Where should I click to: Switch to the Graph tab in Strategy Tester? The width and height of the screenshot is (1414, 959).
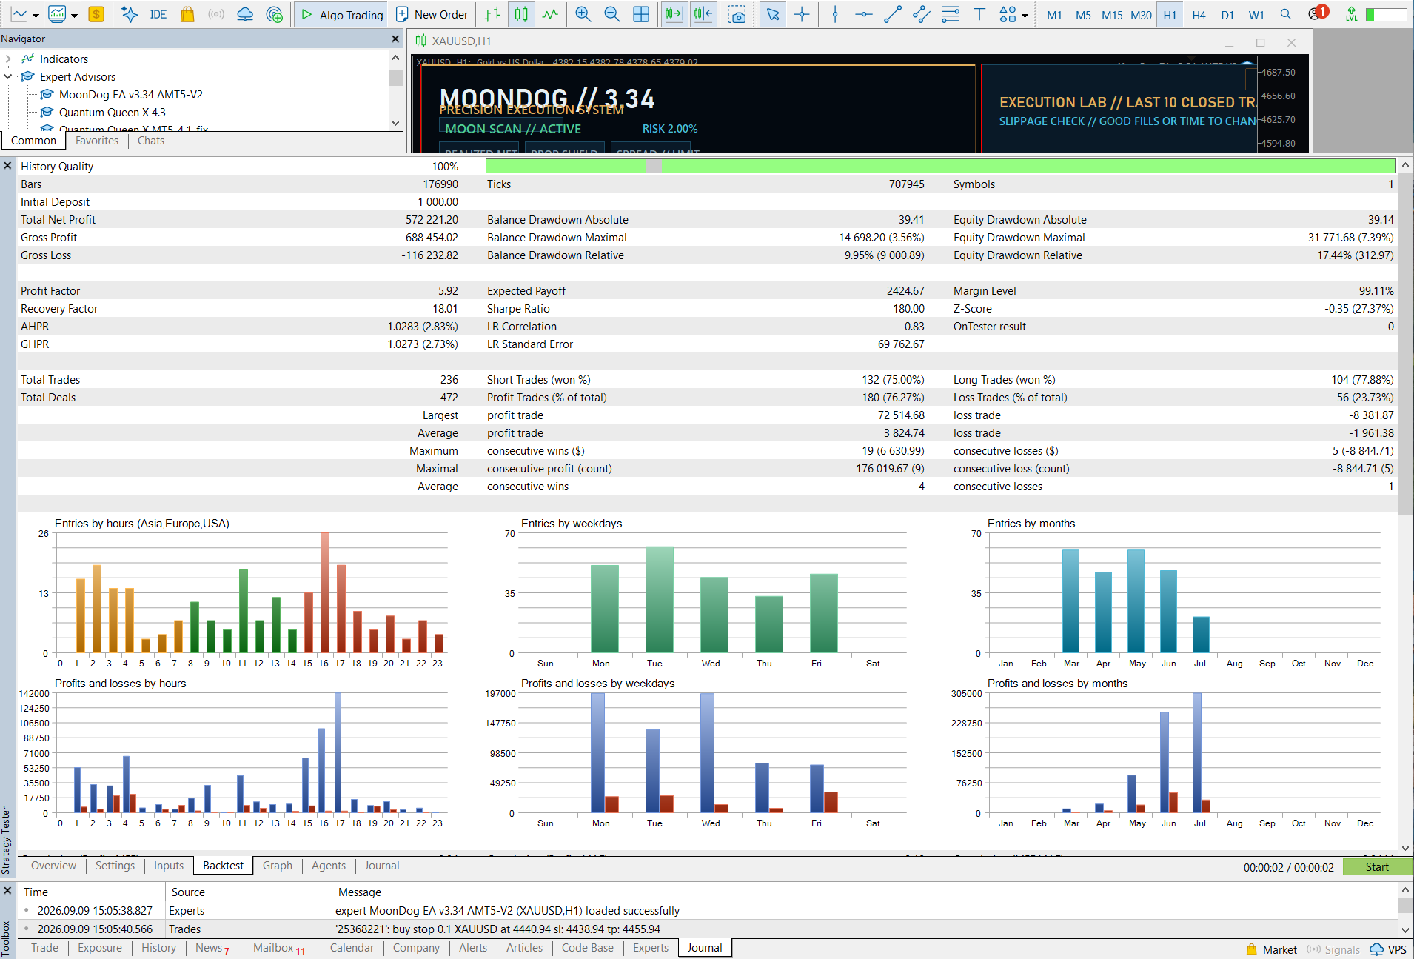pyautogui.click(x=278, y=866)
